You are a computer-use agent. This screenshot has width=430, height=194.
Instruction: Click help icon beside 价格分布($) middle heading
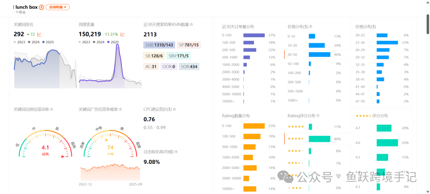(x=311, y=27)
